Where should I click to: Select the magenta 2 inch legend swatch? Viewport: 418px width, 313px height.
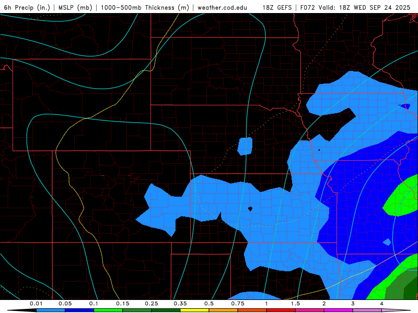[339, 310]
